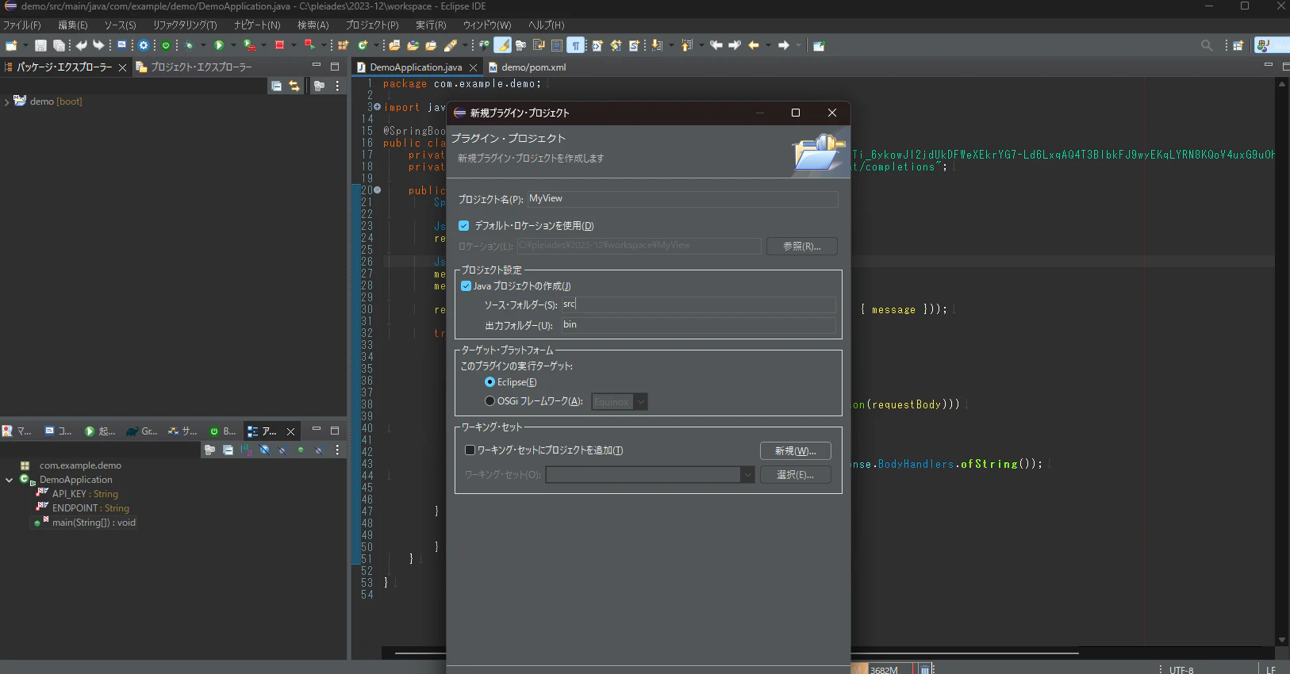Select API_KEY : String in outline

85,494
